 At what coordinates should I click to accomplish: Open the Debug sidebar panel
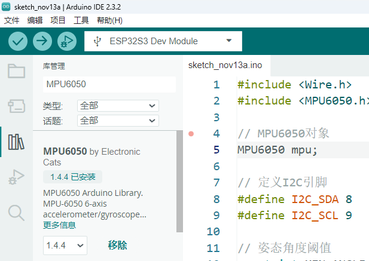pyautogui.click(x=16, y=177)
